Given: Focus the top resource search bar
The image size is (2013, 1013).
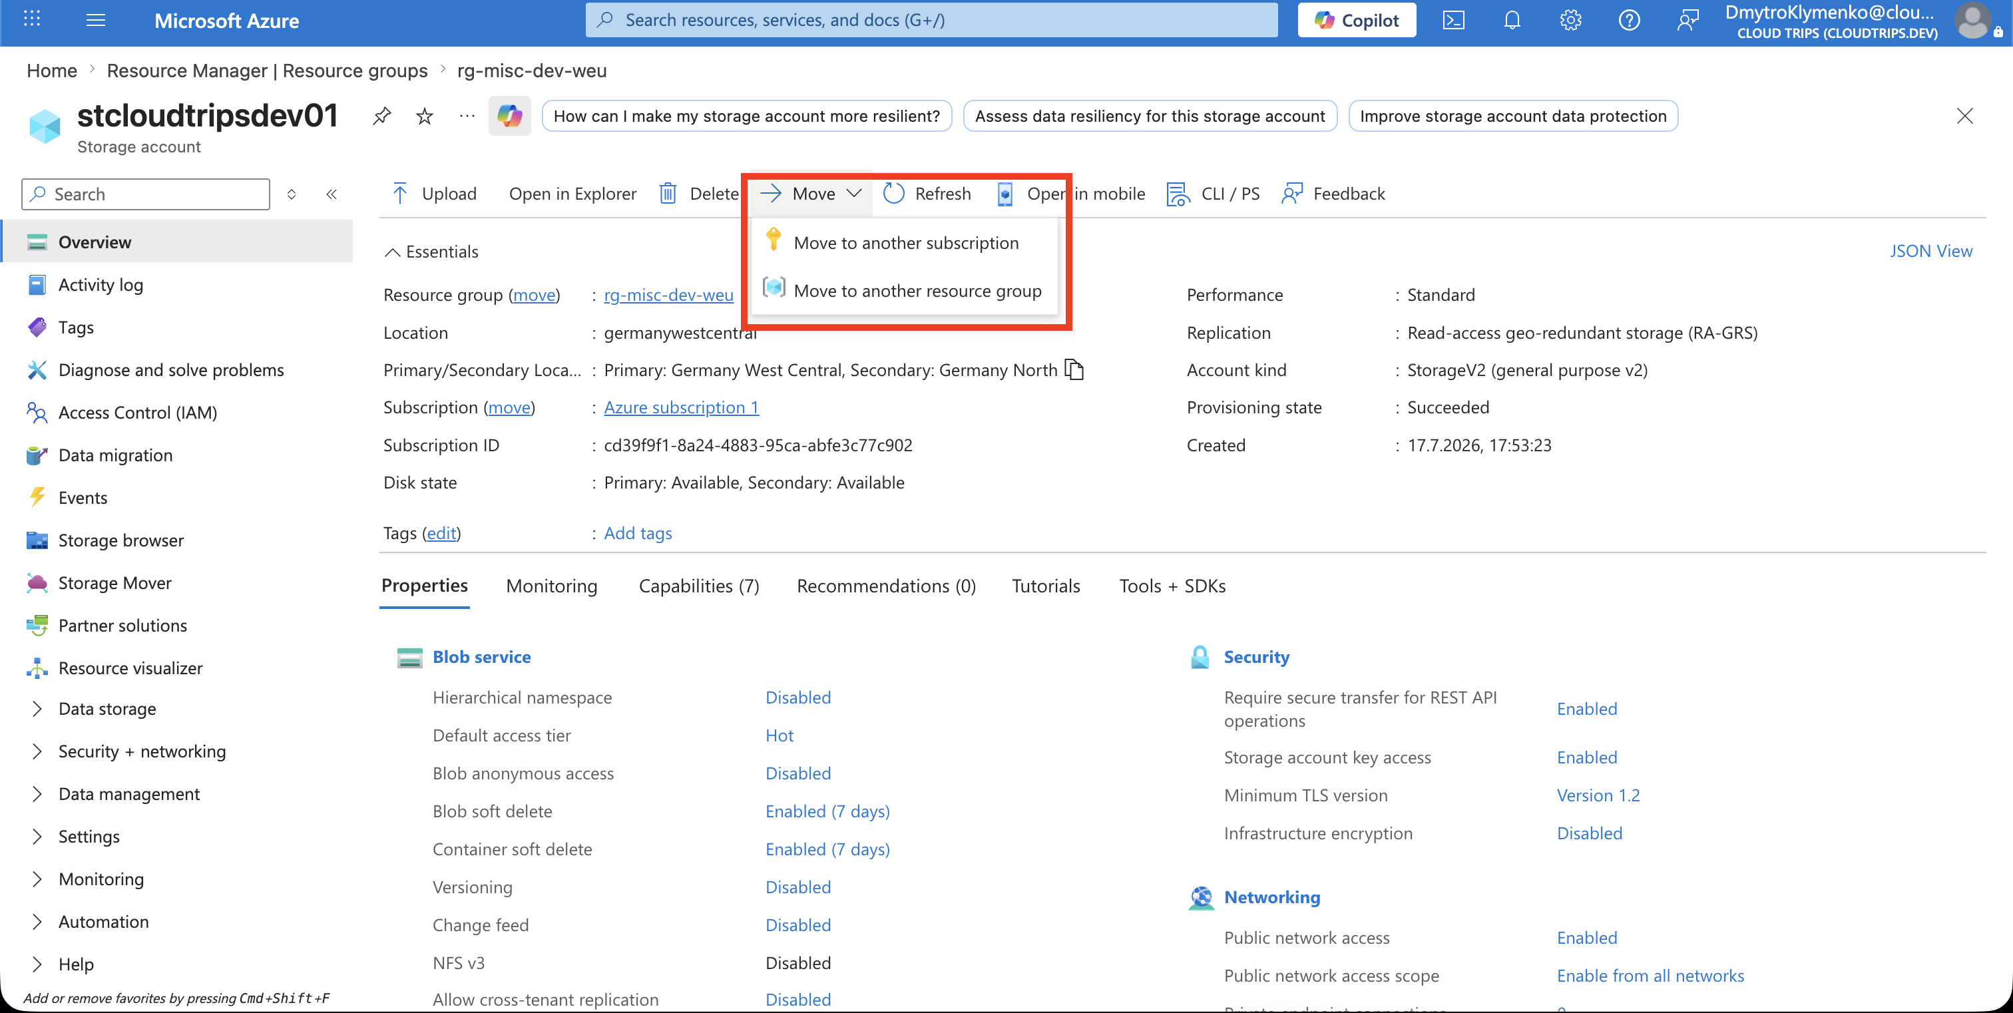Looking at the screenshot, I should (x=931, y=21).
